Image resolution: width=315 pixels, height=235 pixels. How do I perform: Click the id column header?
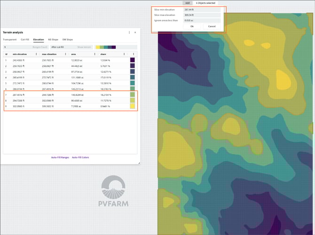click(6, 54)
